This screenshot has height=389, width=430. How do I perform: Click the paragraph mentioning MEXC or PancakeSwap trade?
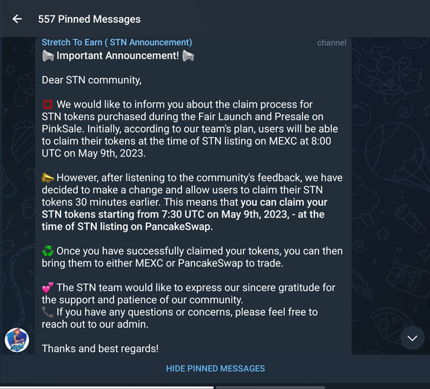[x=192, y=257]
